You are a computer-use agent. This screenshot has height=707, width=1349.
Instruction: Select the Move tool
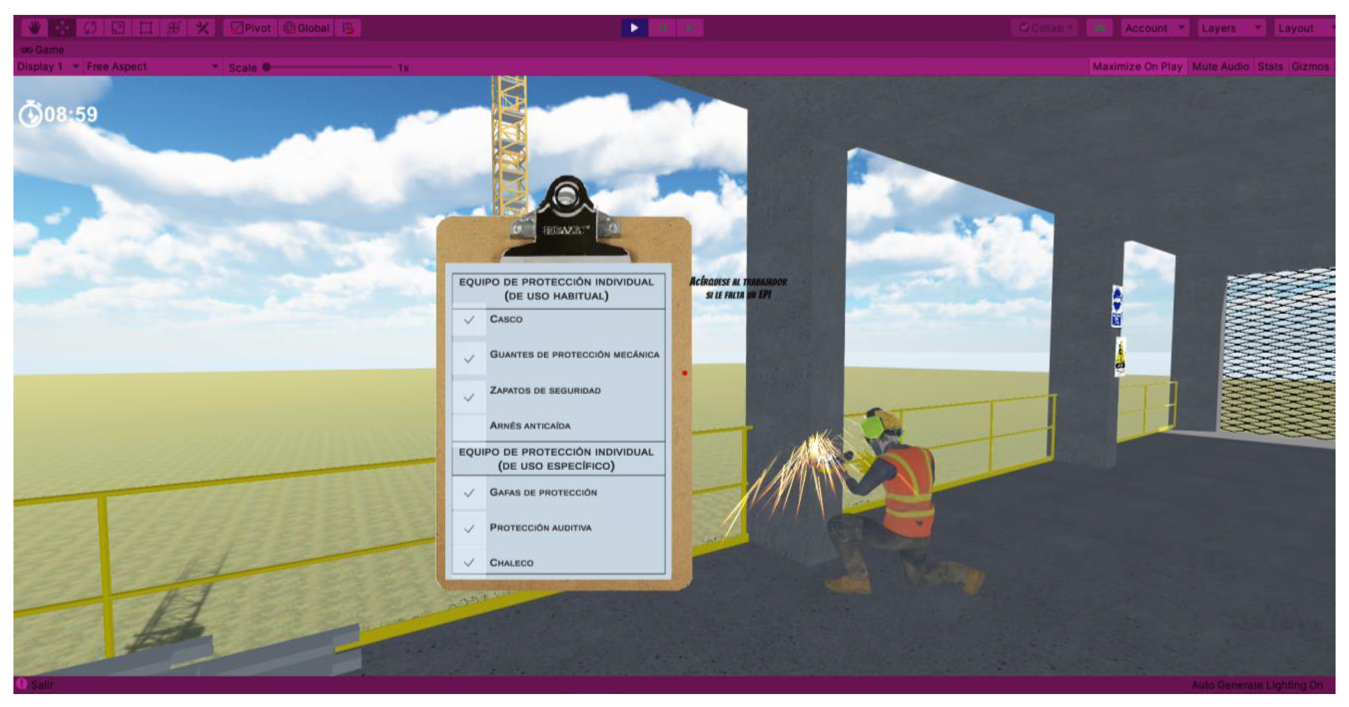(x=62, y=28)
